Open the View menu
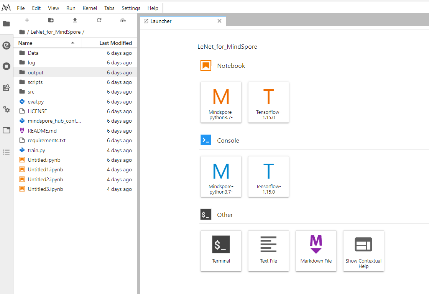This screenshot has height=294, width=429. point(53,8)
